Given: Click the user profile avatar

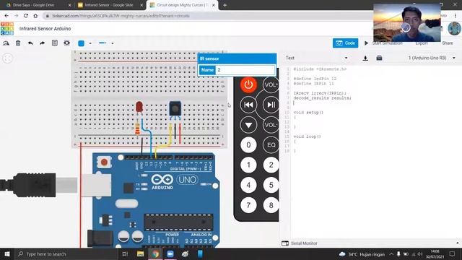Looking at the screenshot, I should tap(454, 29).
